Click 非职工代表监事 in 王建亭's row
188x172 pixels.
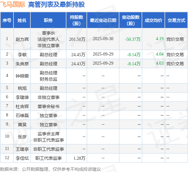pyautogui.click(x=49, y=149)
